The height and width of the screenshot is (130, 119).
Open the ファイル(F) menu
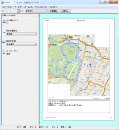(7, 7)
